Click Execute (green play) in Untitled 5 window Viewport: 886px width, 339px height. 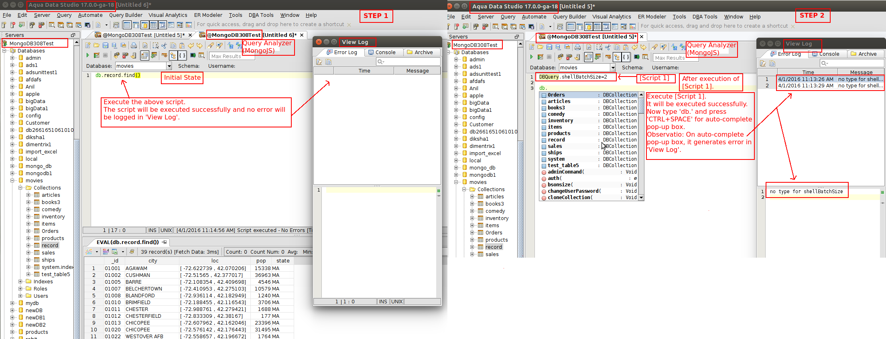[x=531, y=57]
